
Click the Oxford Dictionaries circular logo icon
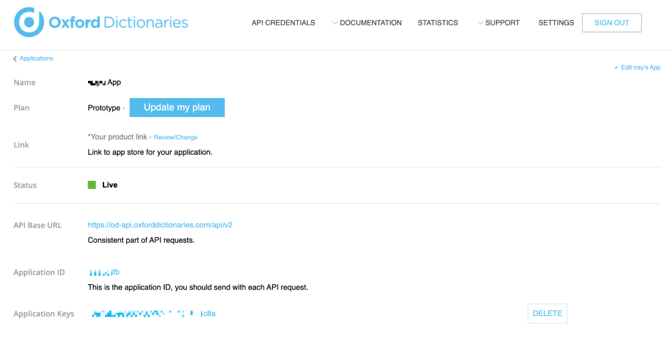pyautogui.click(x=29, y=22)
